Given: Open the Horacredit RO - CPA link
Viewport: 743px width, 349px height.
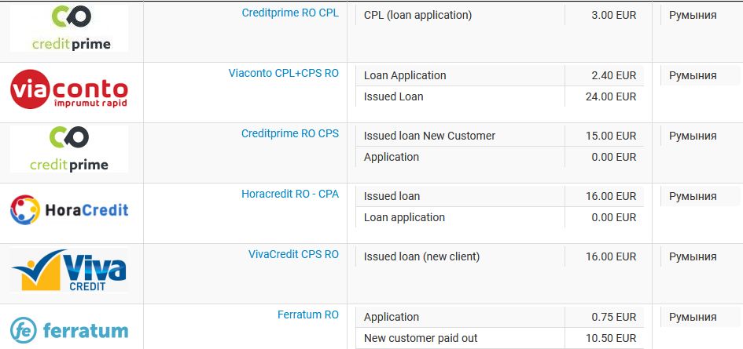Looking at the screenshot, I should (290, 194).
